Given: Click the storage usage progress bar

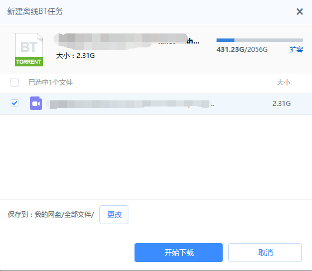Looking at the screenshot, I should 260,40.
